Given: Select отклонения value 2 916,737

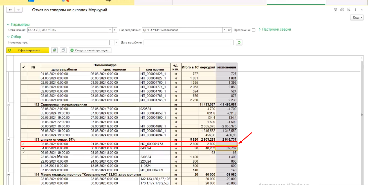Looking at the screenshot, I should 227,140.
